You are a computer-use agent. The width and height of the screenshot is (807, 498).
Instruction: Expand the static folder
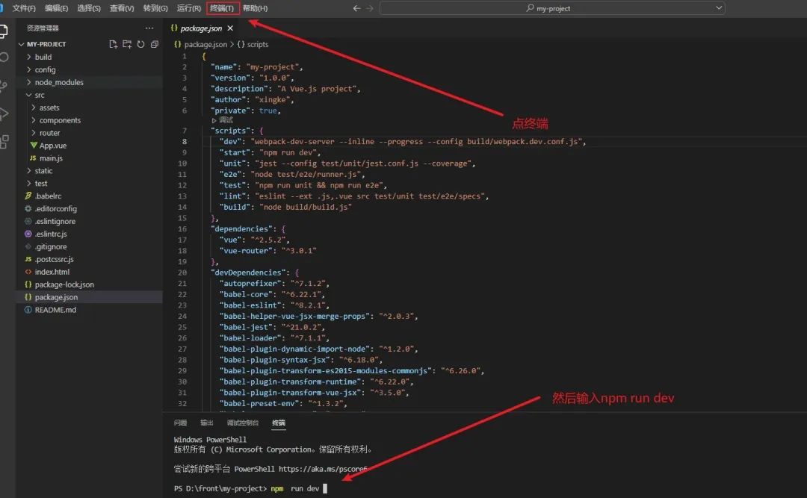[43, 171]
